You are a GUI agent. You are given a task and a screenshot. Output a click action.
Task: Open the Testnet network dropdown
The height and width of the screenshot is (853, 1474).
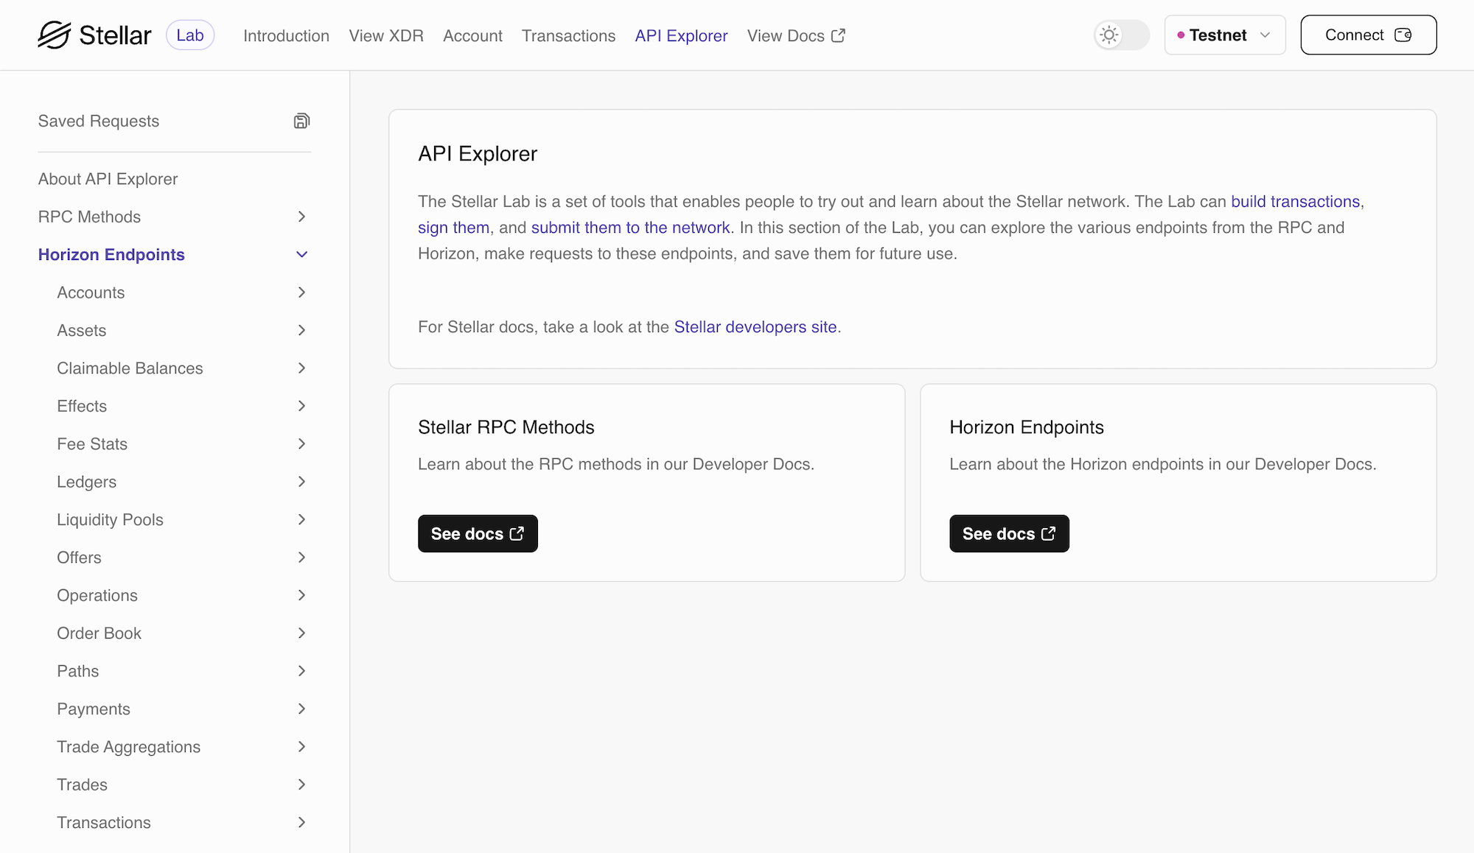(1223, 35)
